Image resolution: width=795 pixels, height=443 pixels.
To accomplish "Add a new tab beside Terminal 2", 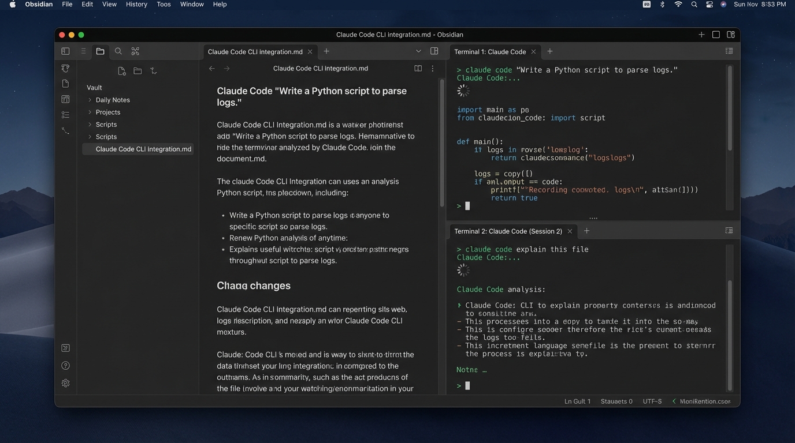I will [586, 231].
